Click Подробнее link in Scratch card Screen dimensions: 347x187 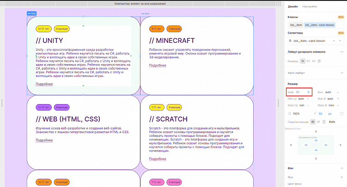click(x=158, y=159)
